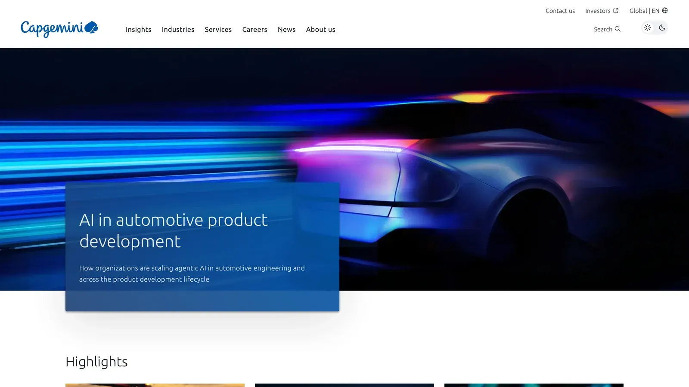The width and height of the screenshot is (689, 387).
Task: Switch to dark mode moon icon
Action: pos(662,28)
